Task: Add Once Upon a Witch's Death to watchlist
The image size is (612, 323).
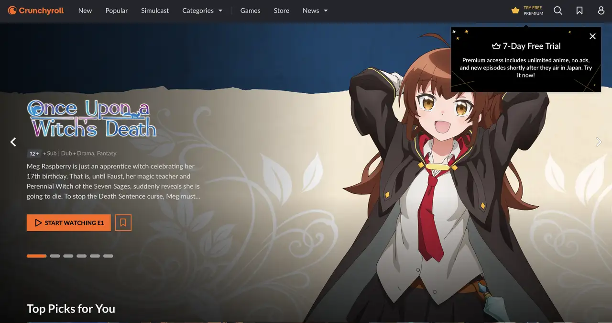Action: click(x=123, y=223)
